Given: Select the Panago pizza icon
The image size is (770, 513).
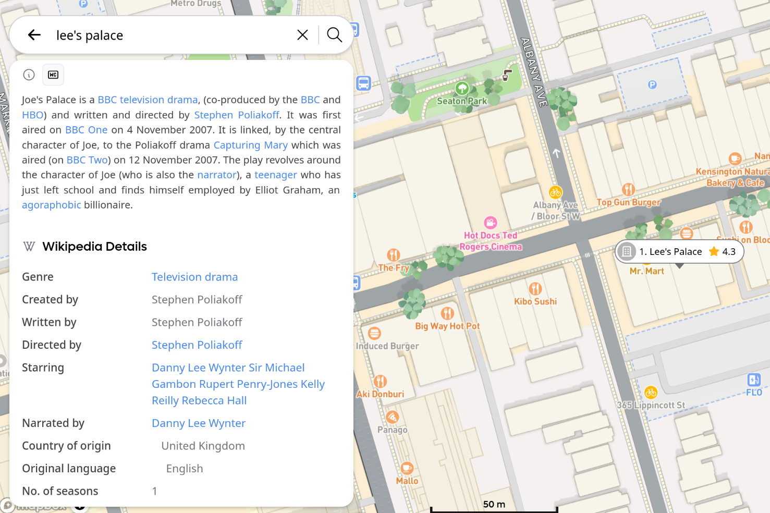Looking at the screenshot, I should coord(393,417).
